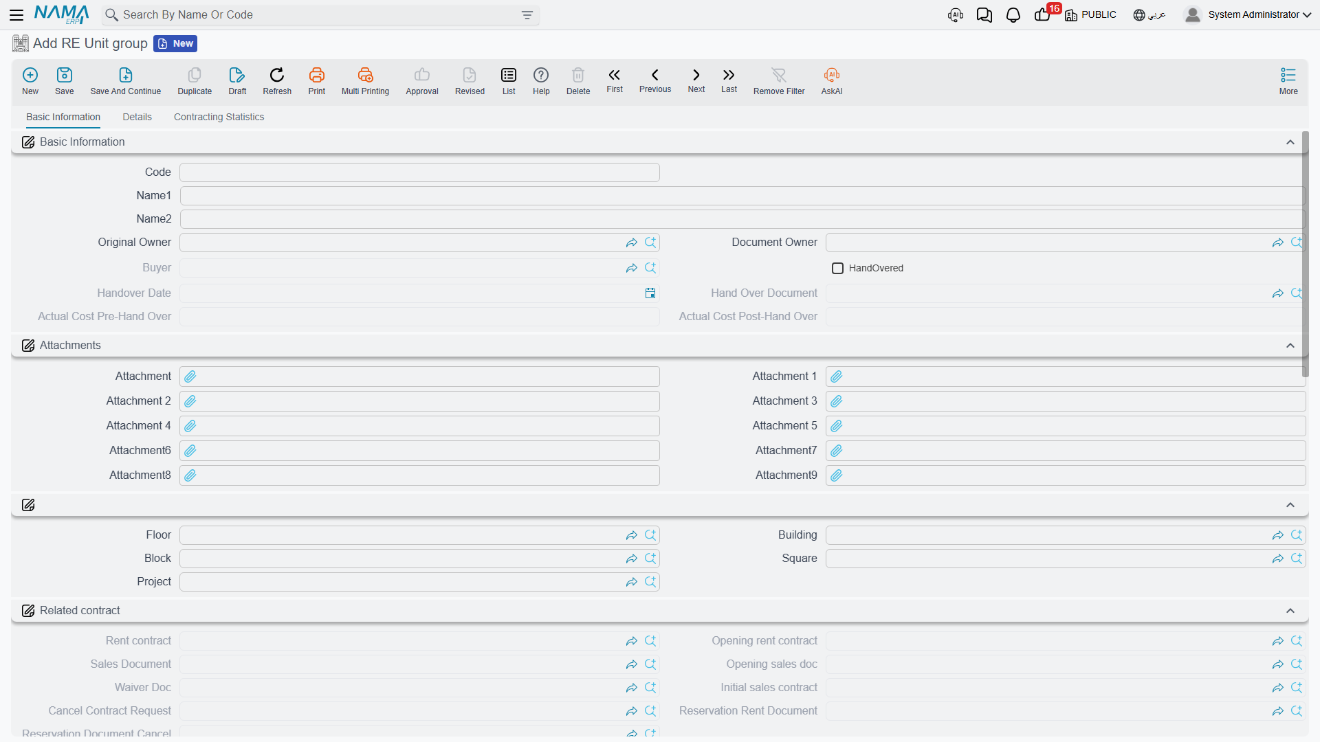The width and height of the screenshot is (1320, 742).
Task: Click NAMA ERP logo
Action: (x=62, y=14)
